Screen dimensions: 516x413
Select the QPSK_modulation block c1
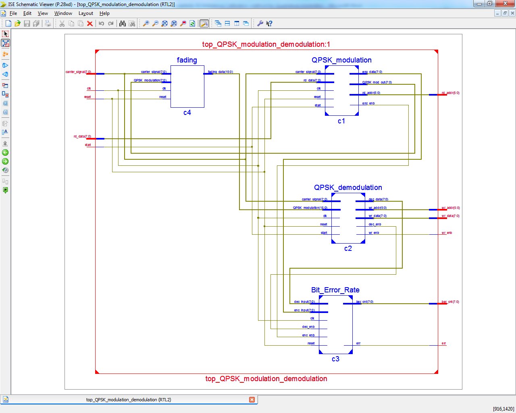[342, 91]
